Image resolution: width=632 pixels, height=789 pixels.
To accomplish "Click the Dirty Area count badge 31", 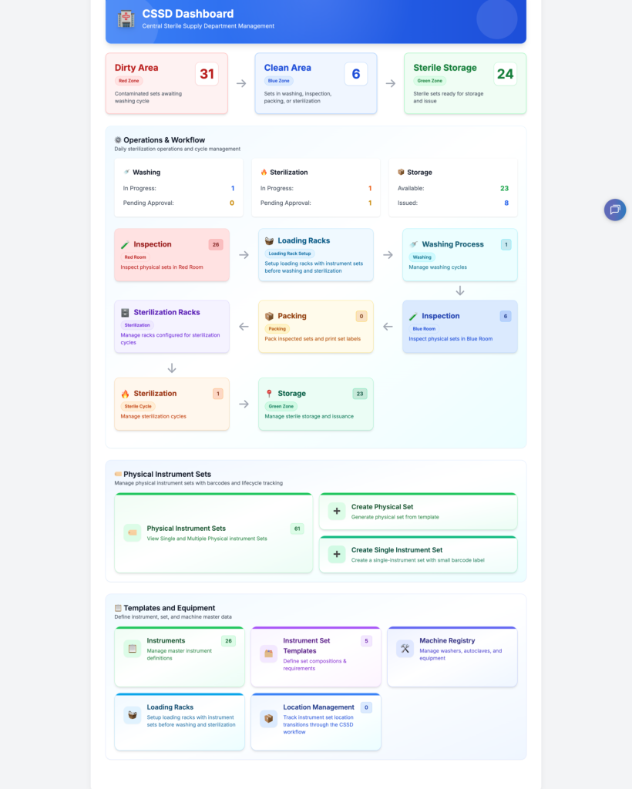I will click(207, 74).
